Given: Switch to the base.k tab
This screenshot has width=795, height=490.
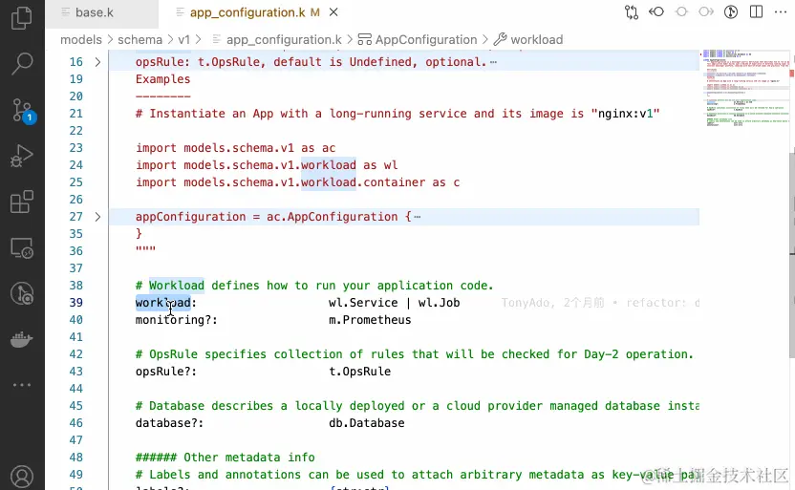Looking at the screenshot, I should [x=95, y=12].
